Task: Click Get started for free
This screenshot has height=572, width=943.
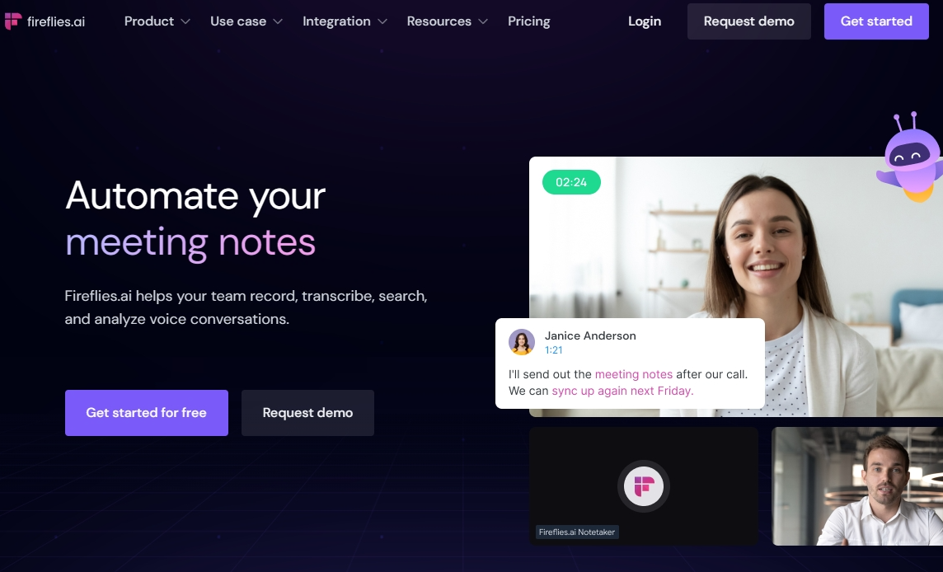Action: point(146,413)
